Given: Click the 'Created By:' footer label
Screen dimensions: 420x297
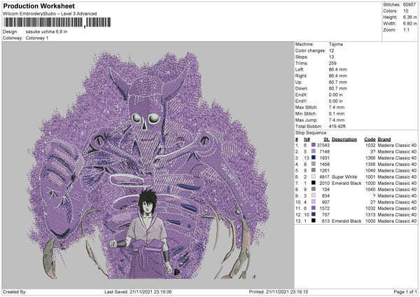Looking at the screenshot, I should coord(15,291).
